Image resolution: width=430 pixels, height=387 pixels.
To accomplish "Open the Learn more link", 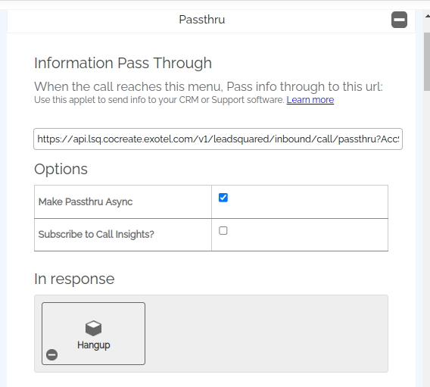I will tap(310, 99).
